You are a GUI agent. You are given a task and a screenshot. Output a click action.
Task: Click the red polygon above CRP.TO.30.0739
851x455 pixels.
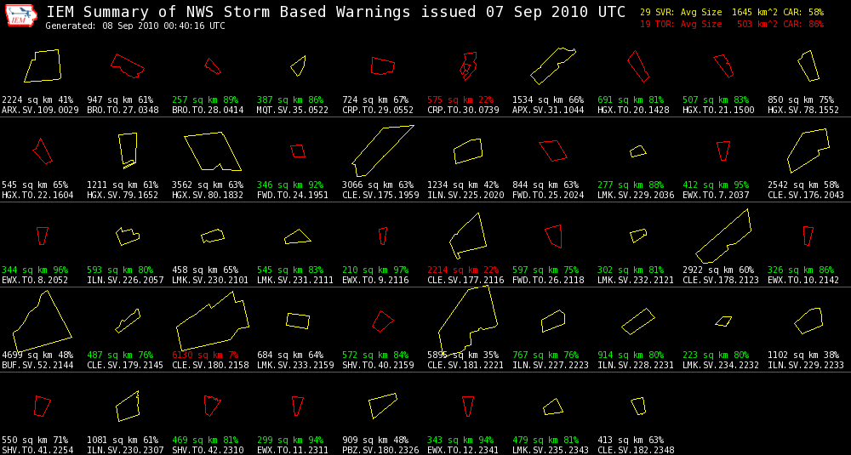point(468,66)
